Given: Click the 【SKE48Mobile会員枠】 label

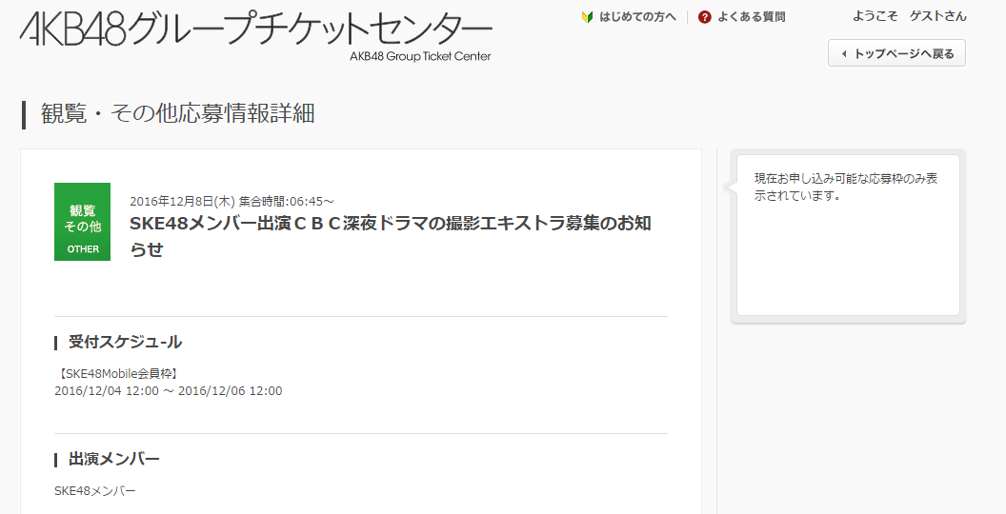Looking at the screenshot, I should pos(116,374).
